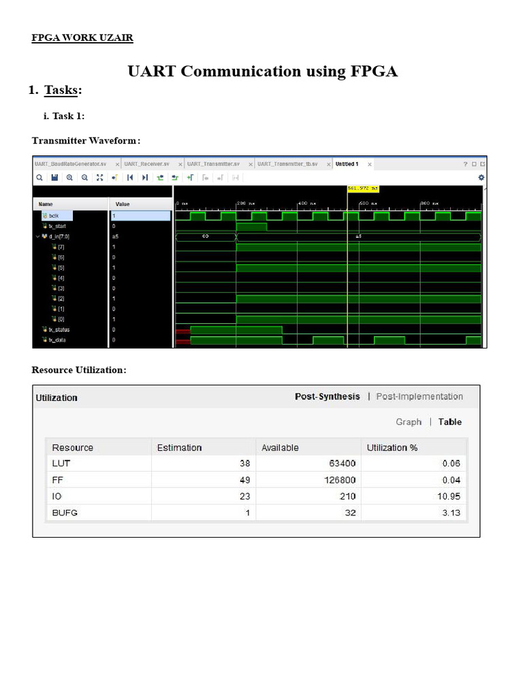523x697 pixels.
Task: Click the zoom in magnifier icon
Action: tap(69, 178)
